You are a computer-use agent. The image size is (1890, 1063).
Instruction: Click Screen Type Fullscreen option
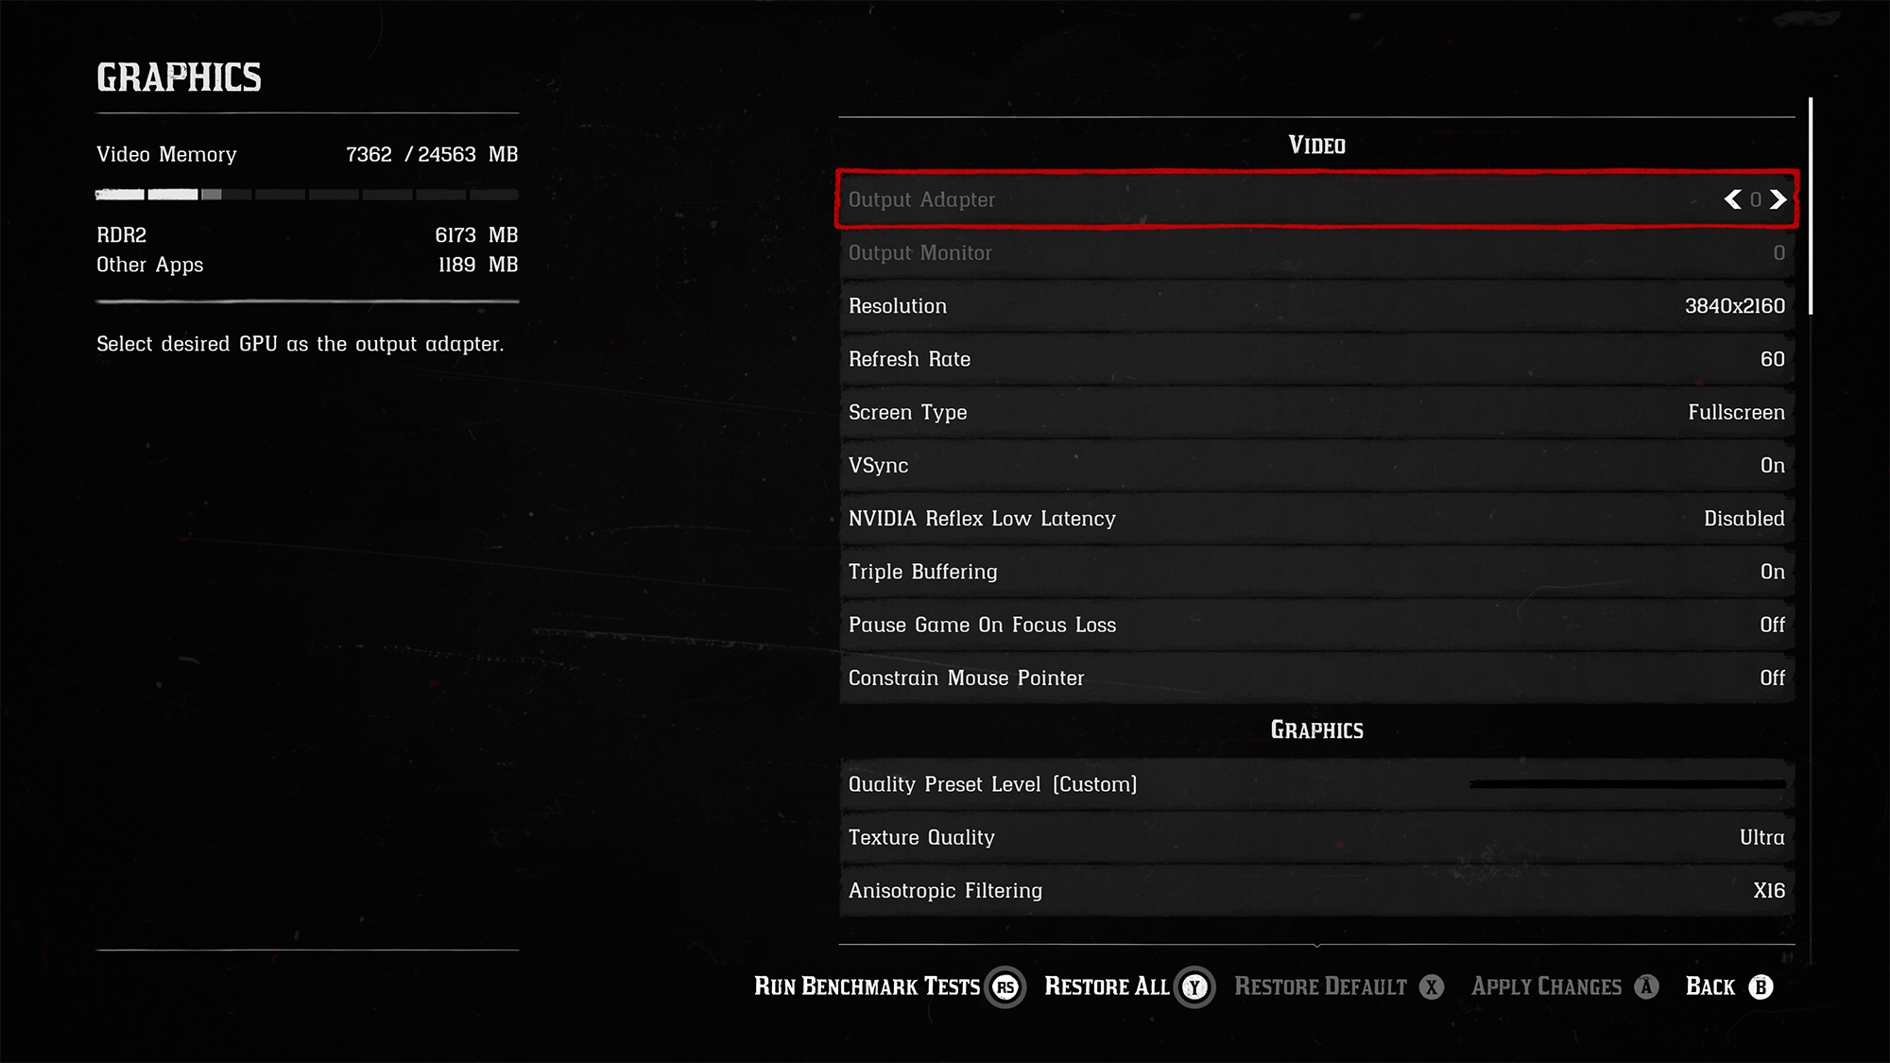pos(1314,410)
